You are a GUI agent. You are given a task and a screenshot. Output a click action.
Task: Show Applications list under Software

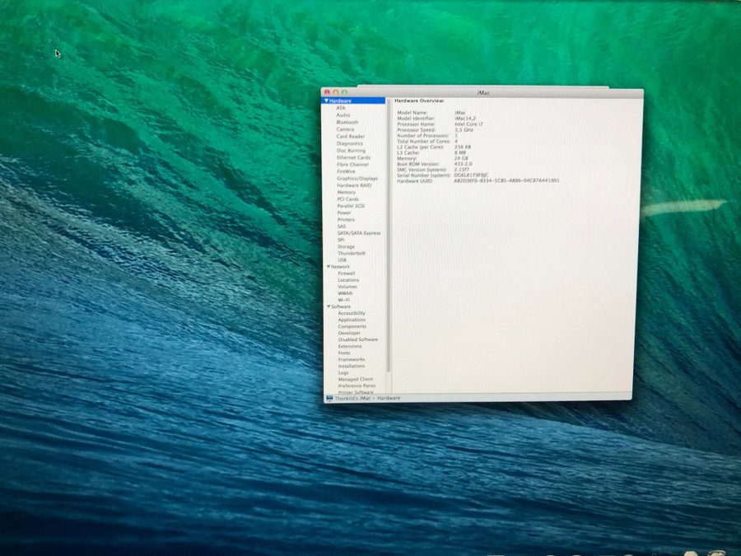352,320
